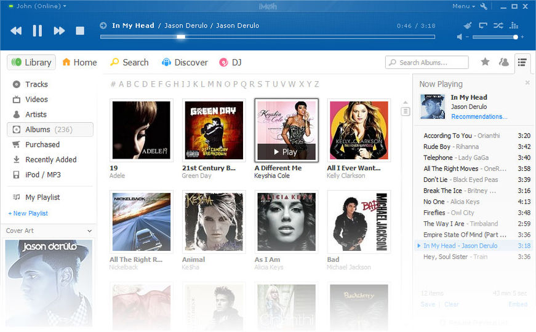
Task: Decrease volume with minus button
Action: (x=467, y=37)
